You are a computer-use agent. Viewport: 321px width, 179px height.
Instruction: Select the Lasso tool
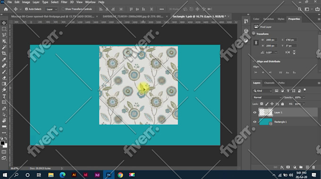[x=4, y=35]
